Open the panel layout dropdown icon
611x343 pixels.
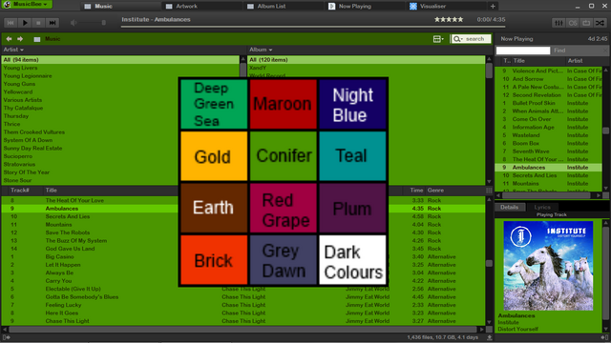pyautogui.click(x=438, y=39)
